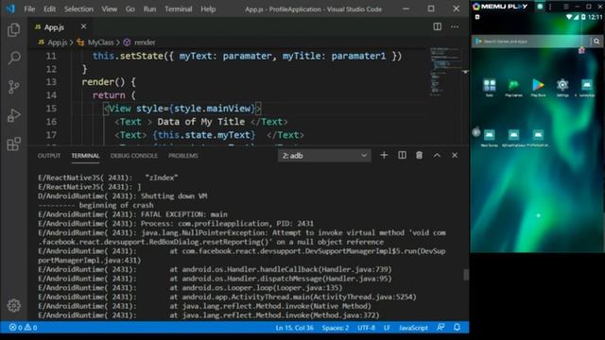Open Android Settings in MEmu
The height and width of the screenshot is (340, 605).
click(562, 87)
